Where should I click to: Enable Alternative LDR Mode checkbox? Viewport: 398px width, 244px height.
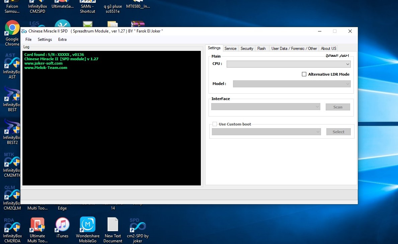(x=304, y=74)
